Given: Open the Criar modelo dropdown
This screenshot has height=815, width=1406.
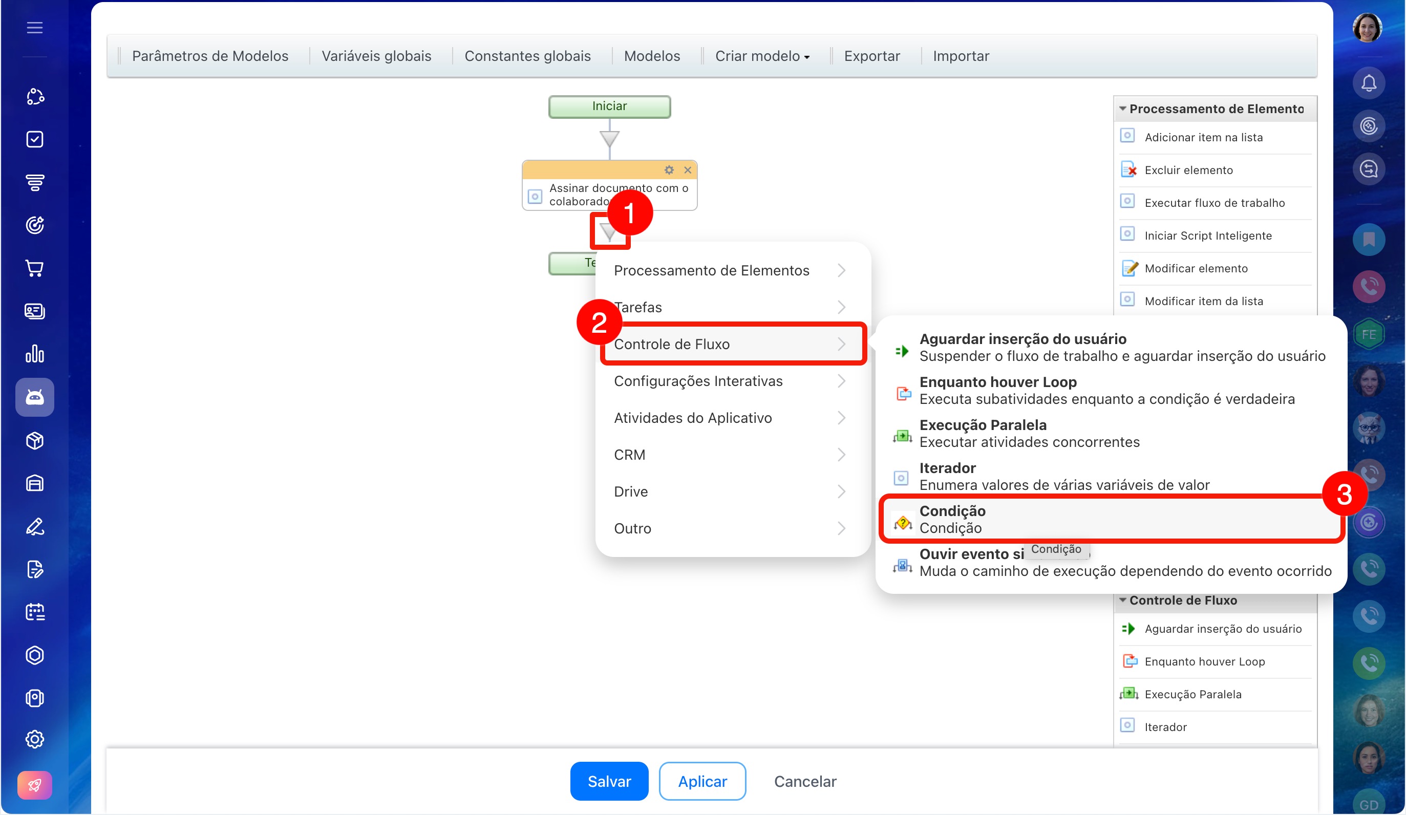Looking at the screenshot, I should click(x=762, y=56).
